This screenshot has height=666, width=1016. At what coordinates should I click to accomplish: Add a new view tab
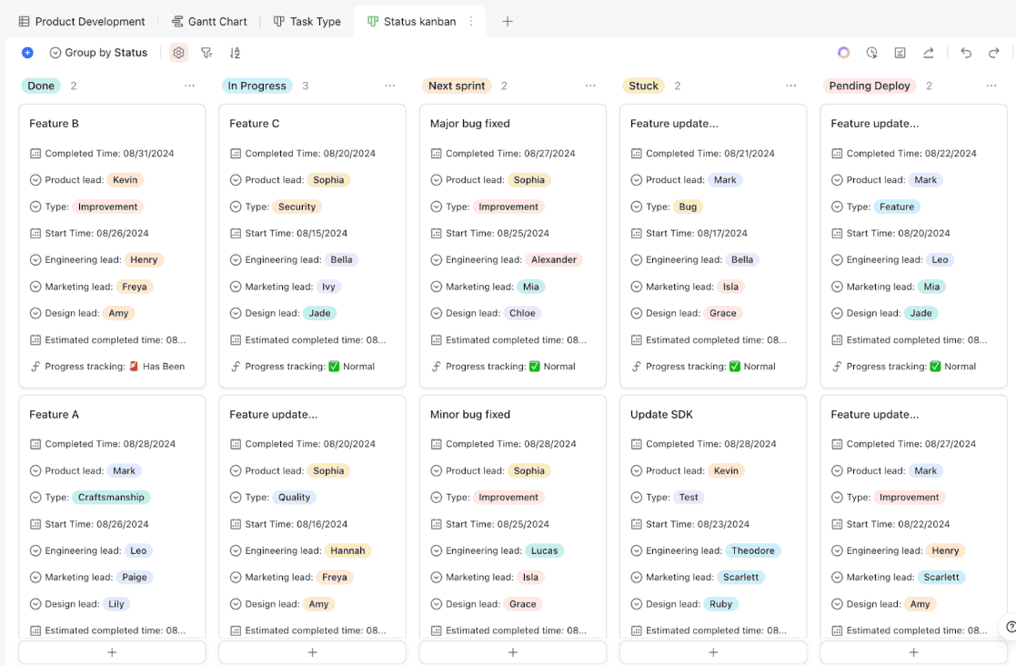508,21
